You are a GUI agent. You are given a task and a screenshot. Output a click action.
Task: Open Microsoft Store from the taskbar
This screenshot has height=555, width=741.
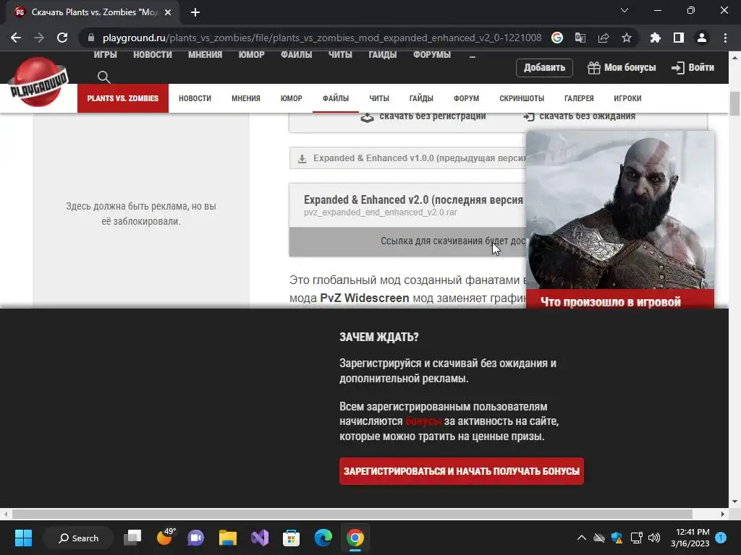(x=291, y=538)
